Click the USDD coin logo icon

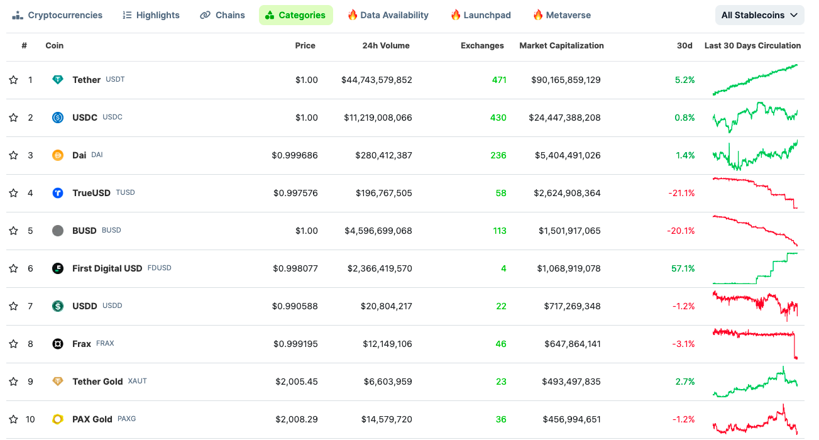coord(58,306)
